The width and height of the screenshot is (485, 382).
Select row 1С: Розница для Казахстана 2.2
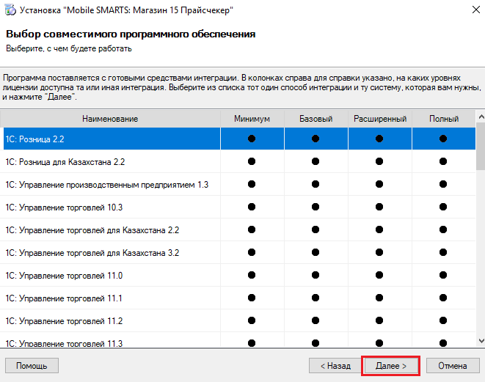coord(238,161)
